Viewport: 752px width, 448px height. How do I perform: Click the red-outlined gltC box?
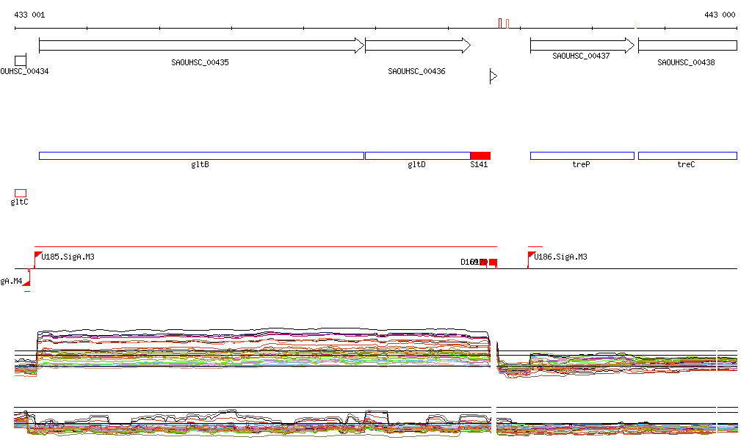[20, 193]
